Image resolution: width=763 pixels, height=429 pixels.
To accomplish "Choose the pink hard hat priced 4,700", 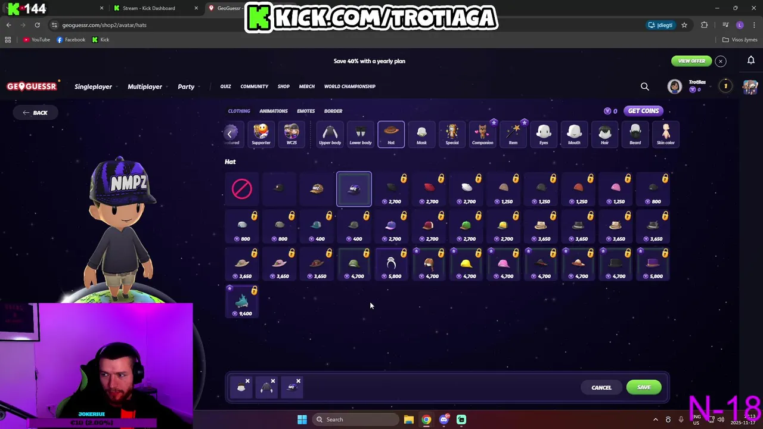I will (503, 264).
